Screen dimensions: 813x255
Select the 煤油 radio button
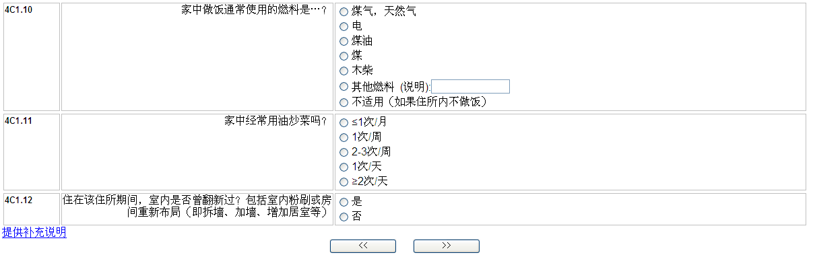click(x=344, y=42)
